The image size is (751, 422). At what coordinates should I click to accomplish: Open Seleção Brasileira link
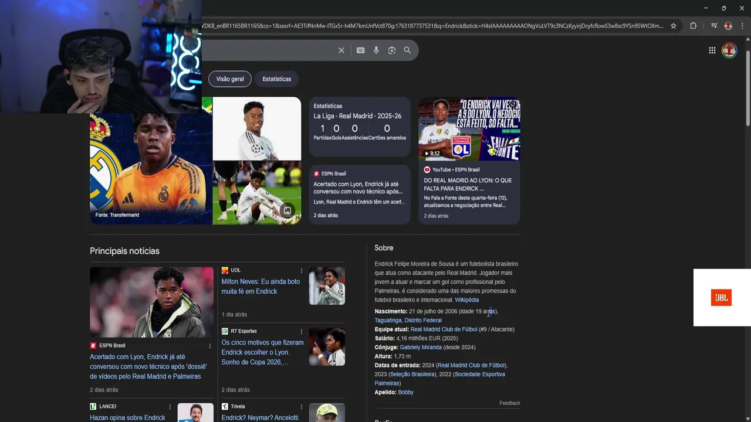(412, 375)
